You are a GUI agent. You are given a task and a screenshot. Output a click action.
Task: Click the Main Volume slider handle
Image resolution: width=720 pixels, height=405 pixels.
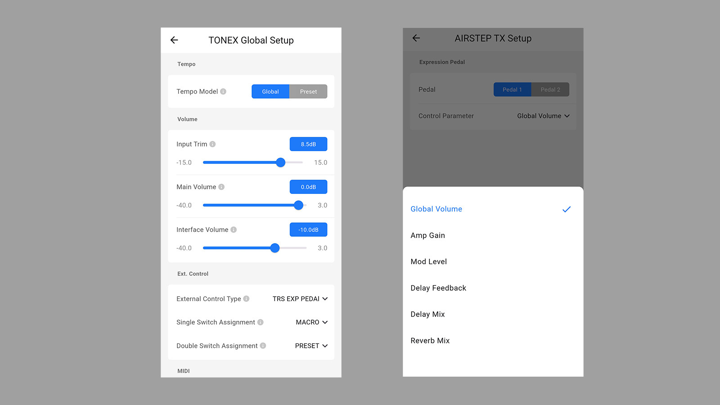[298, 205]
